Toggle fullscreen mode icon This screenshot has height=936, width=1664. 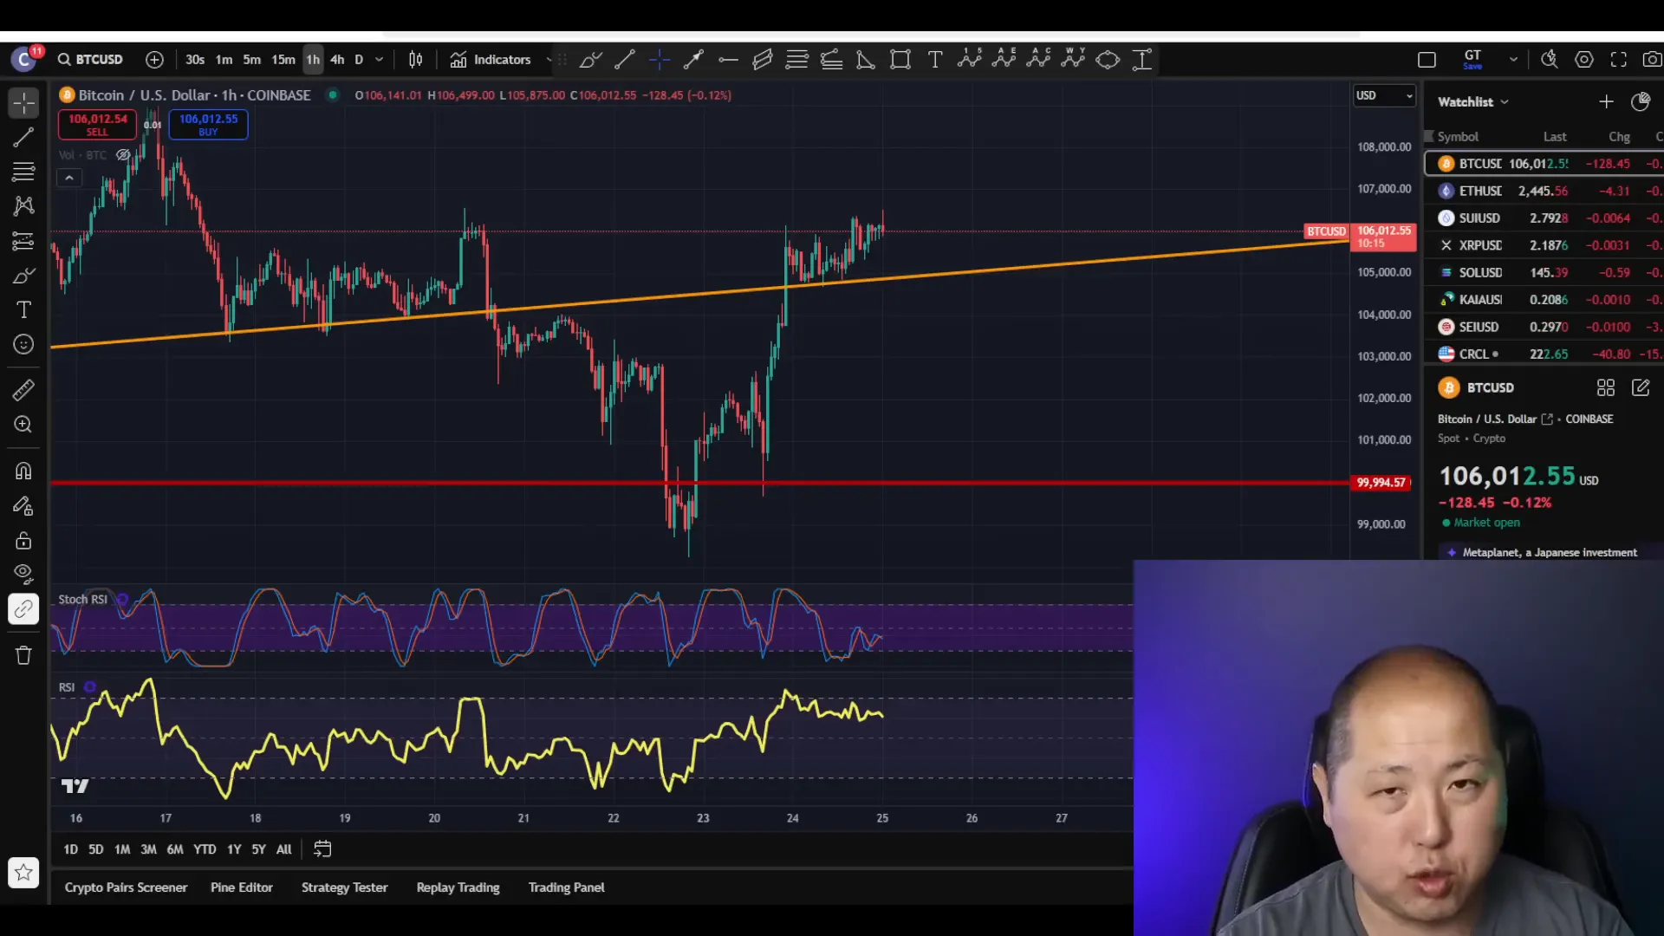coord(1619,60)
